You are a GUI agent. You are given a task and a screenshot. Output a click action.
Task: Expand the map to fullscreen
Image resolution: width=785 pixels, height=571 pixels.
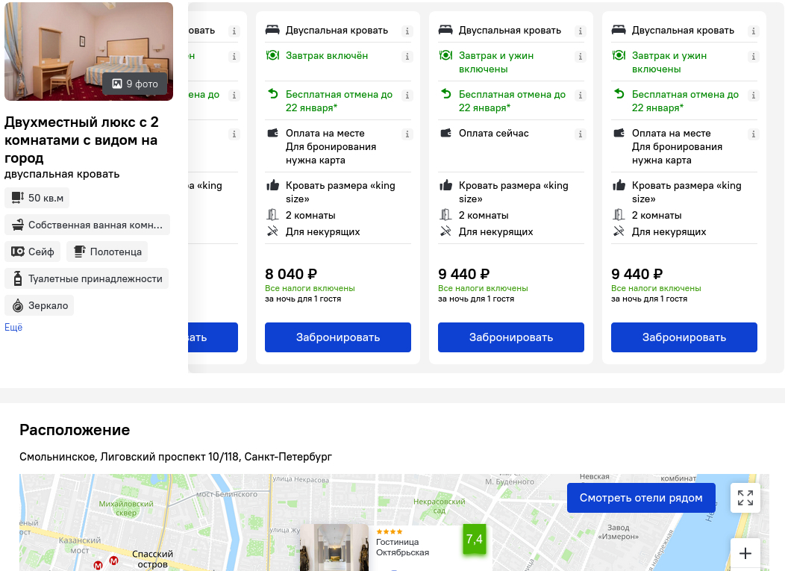click(x=745, y=498)
